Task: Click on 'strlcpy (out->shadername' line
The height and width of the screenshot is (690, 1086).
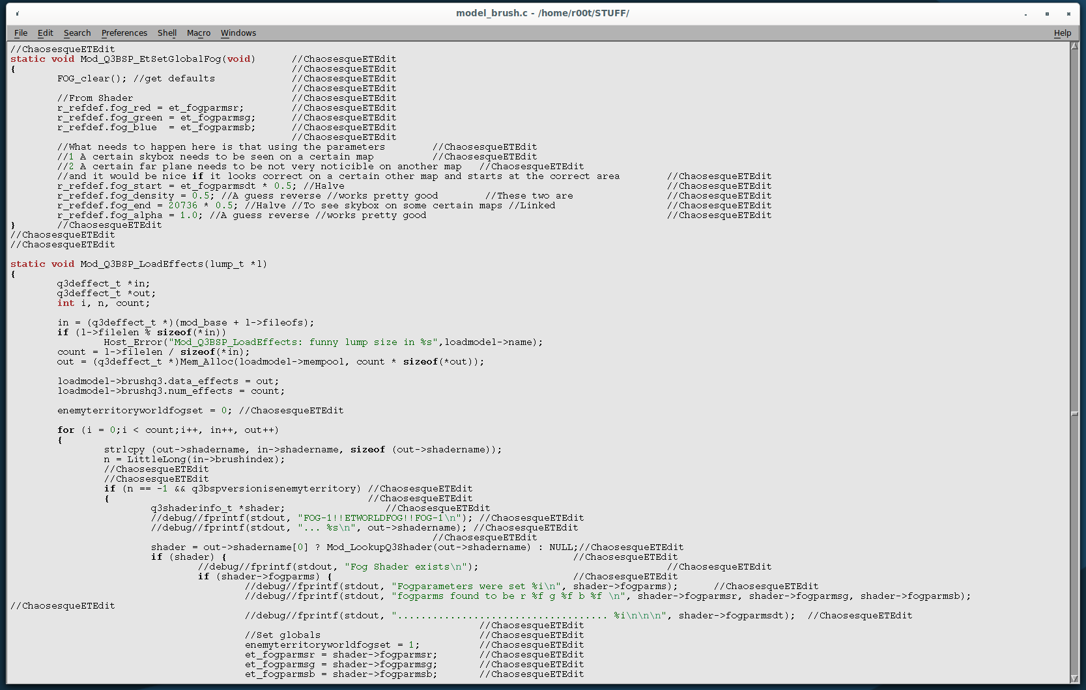Action: click(303, 450)
